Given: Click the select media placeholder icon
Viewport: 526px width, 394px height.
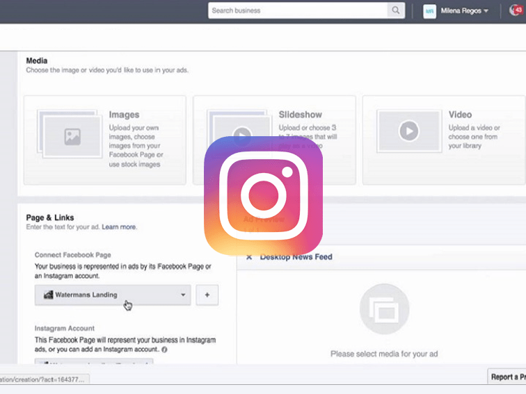Looking at the screenshot, I should [x=385, y=309].
